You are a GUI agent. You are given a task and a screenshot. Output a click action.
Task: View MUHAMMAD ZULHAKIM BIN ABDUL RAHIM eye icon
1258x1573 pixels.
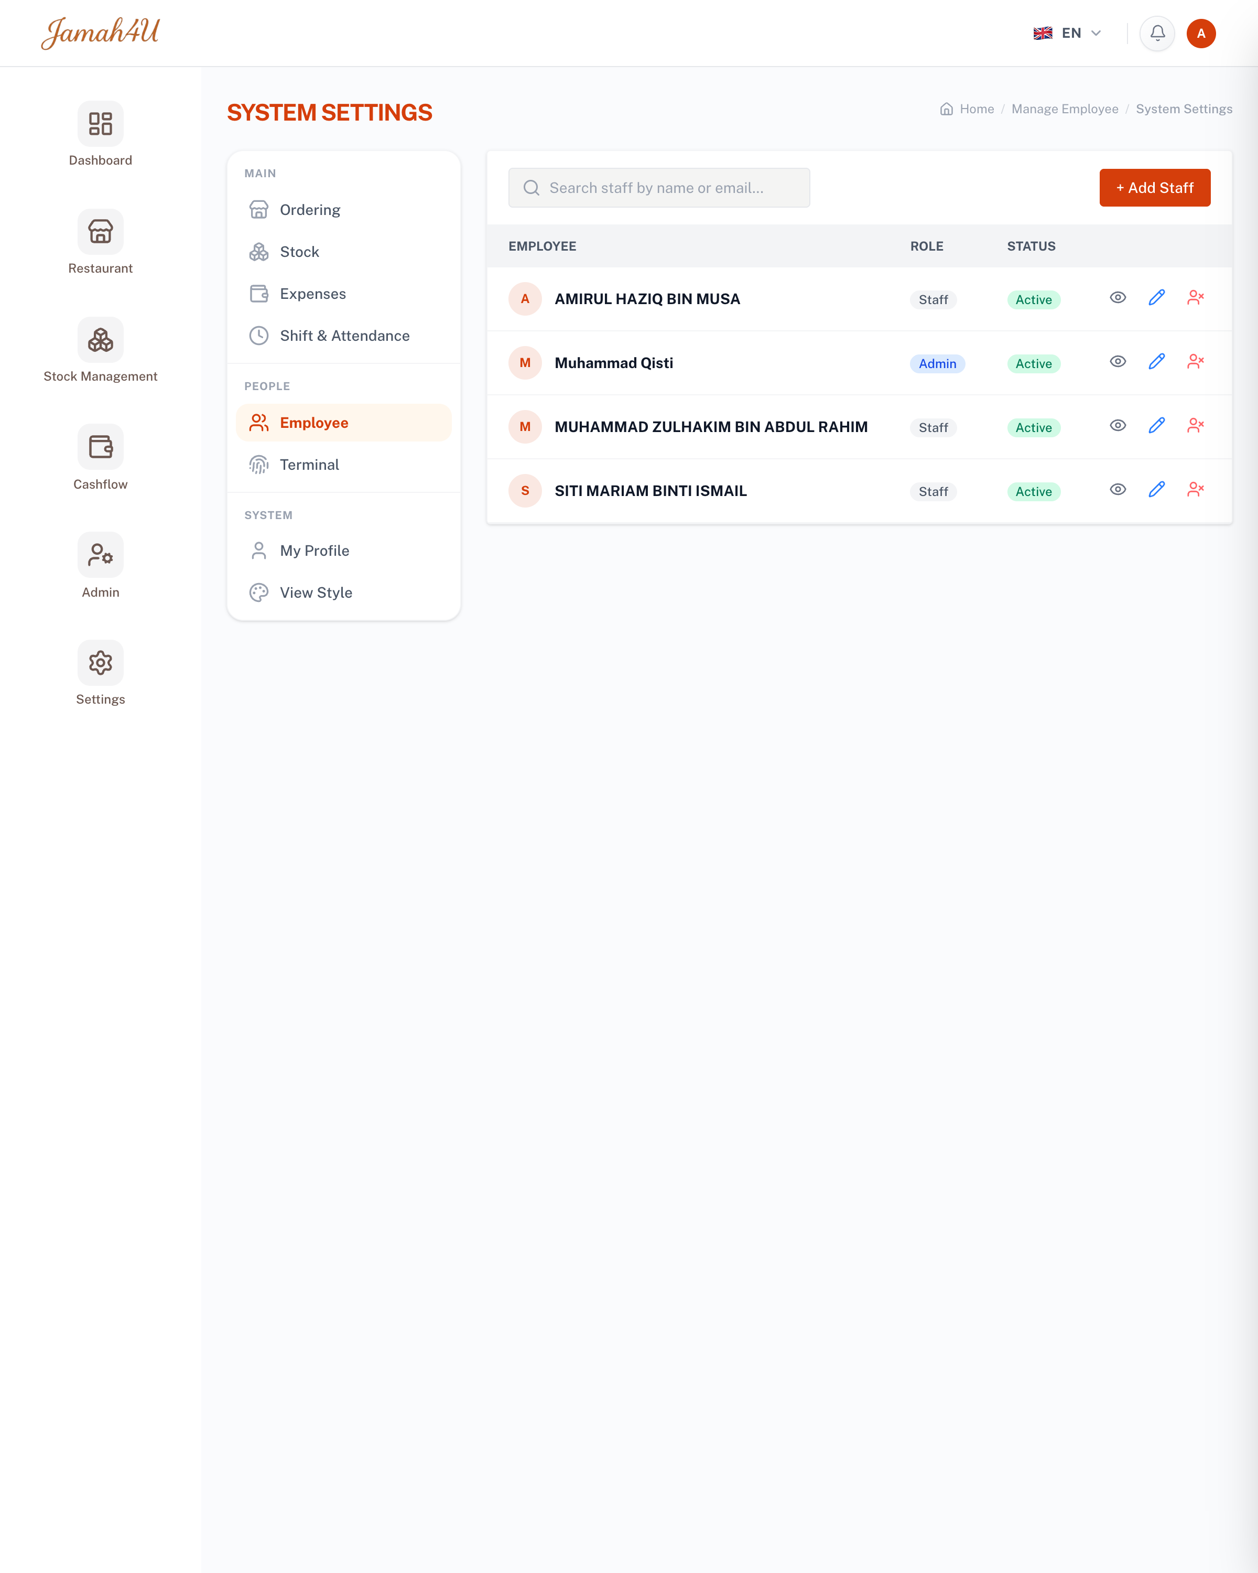[1118, 425]
